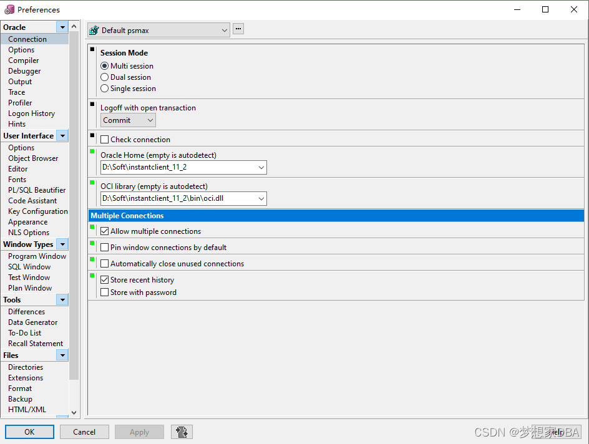Click the Default psmax preference set icon
The image size is (589, 444).
tap(94, 30)
